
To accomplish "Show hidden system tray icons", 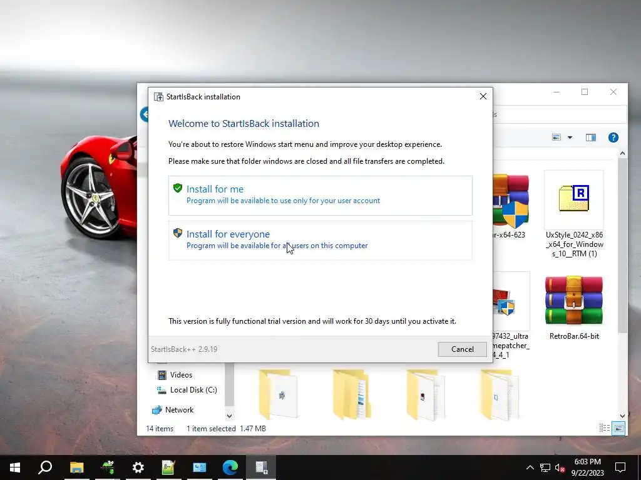I will coord(530,467).
